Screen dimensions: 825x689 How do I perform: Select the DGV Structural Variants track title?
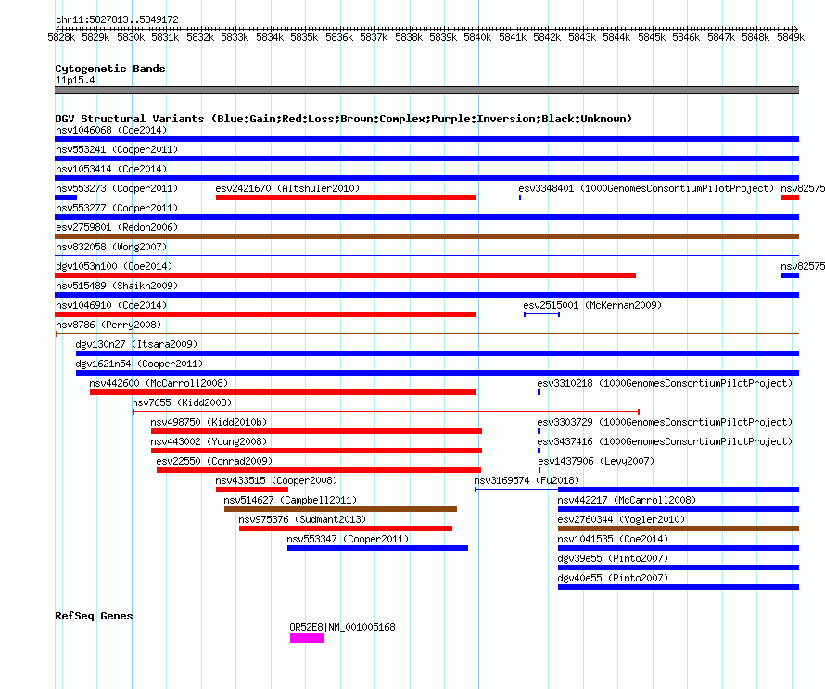coord(343,119)
